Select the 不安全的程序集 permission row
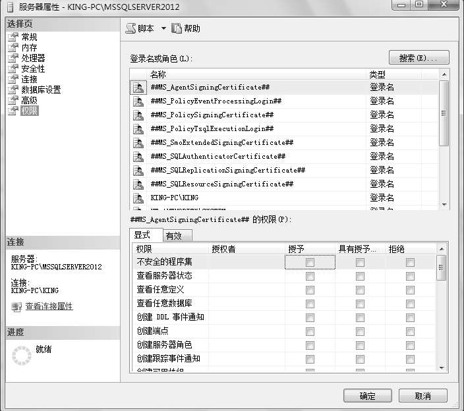Screen dimensions: 464x411 [x=284, y=262]
